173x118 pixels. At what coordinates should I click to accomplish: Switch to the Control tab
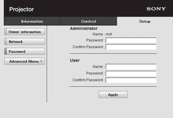click(x=89, y=21)
